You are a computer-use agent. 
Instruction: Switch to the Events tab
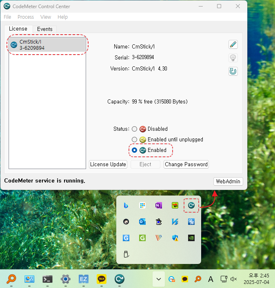pos(45,29)
